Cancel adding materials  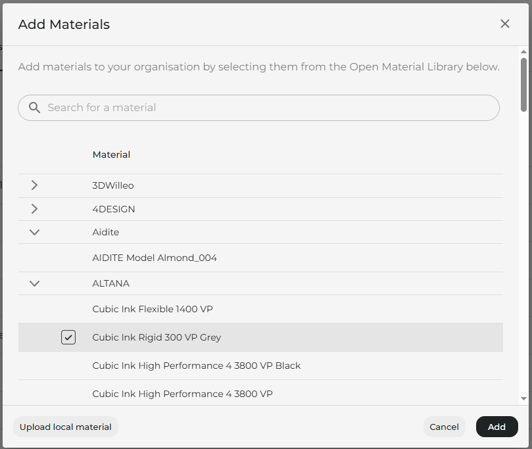tap(444, 427)
